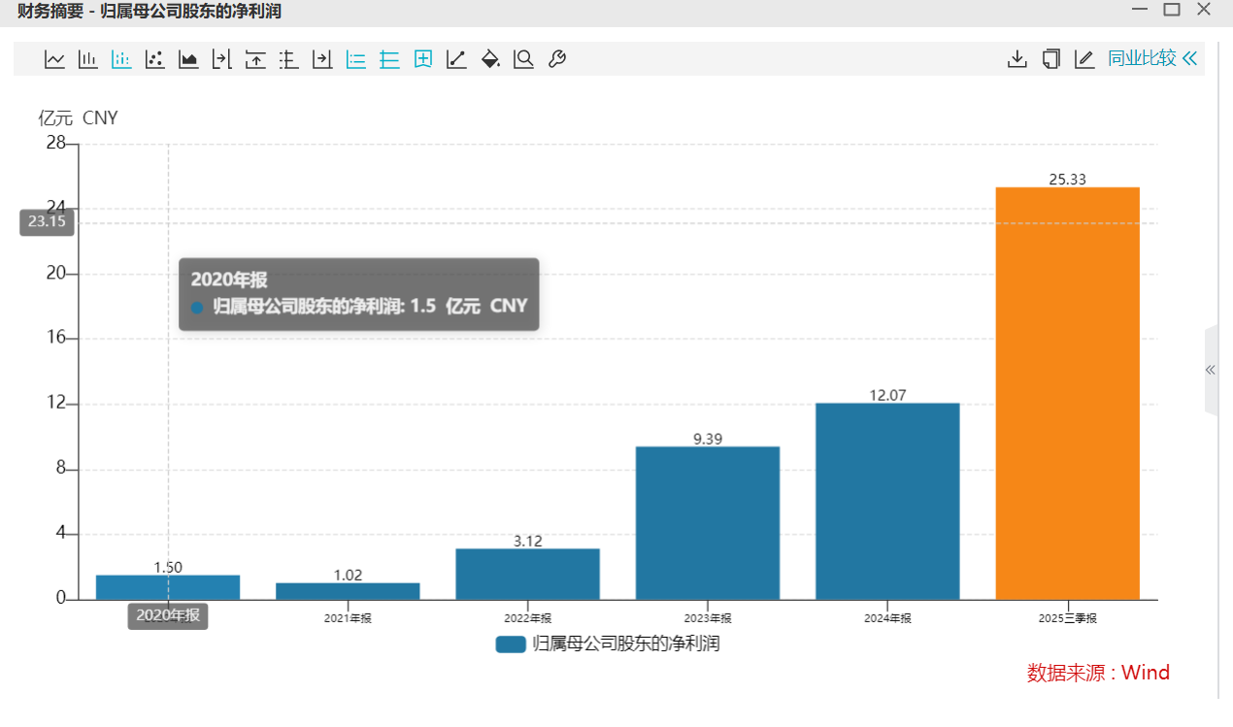
Task: Click the y-axis tick label 28
Action: pos(56,144)
